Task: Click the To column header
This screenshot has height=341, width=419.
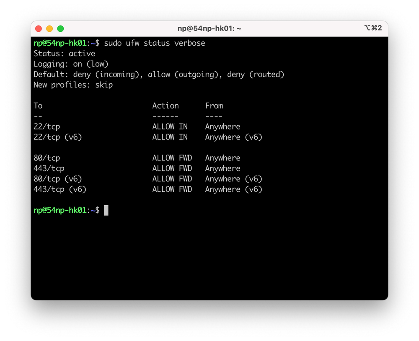Action: click(x=38, y=106)
